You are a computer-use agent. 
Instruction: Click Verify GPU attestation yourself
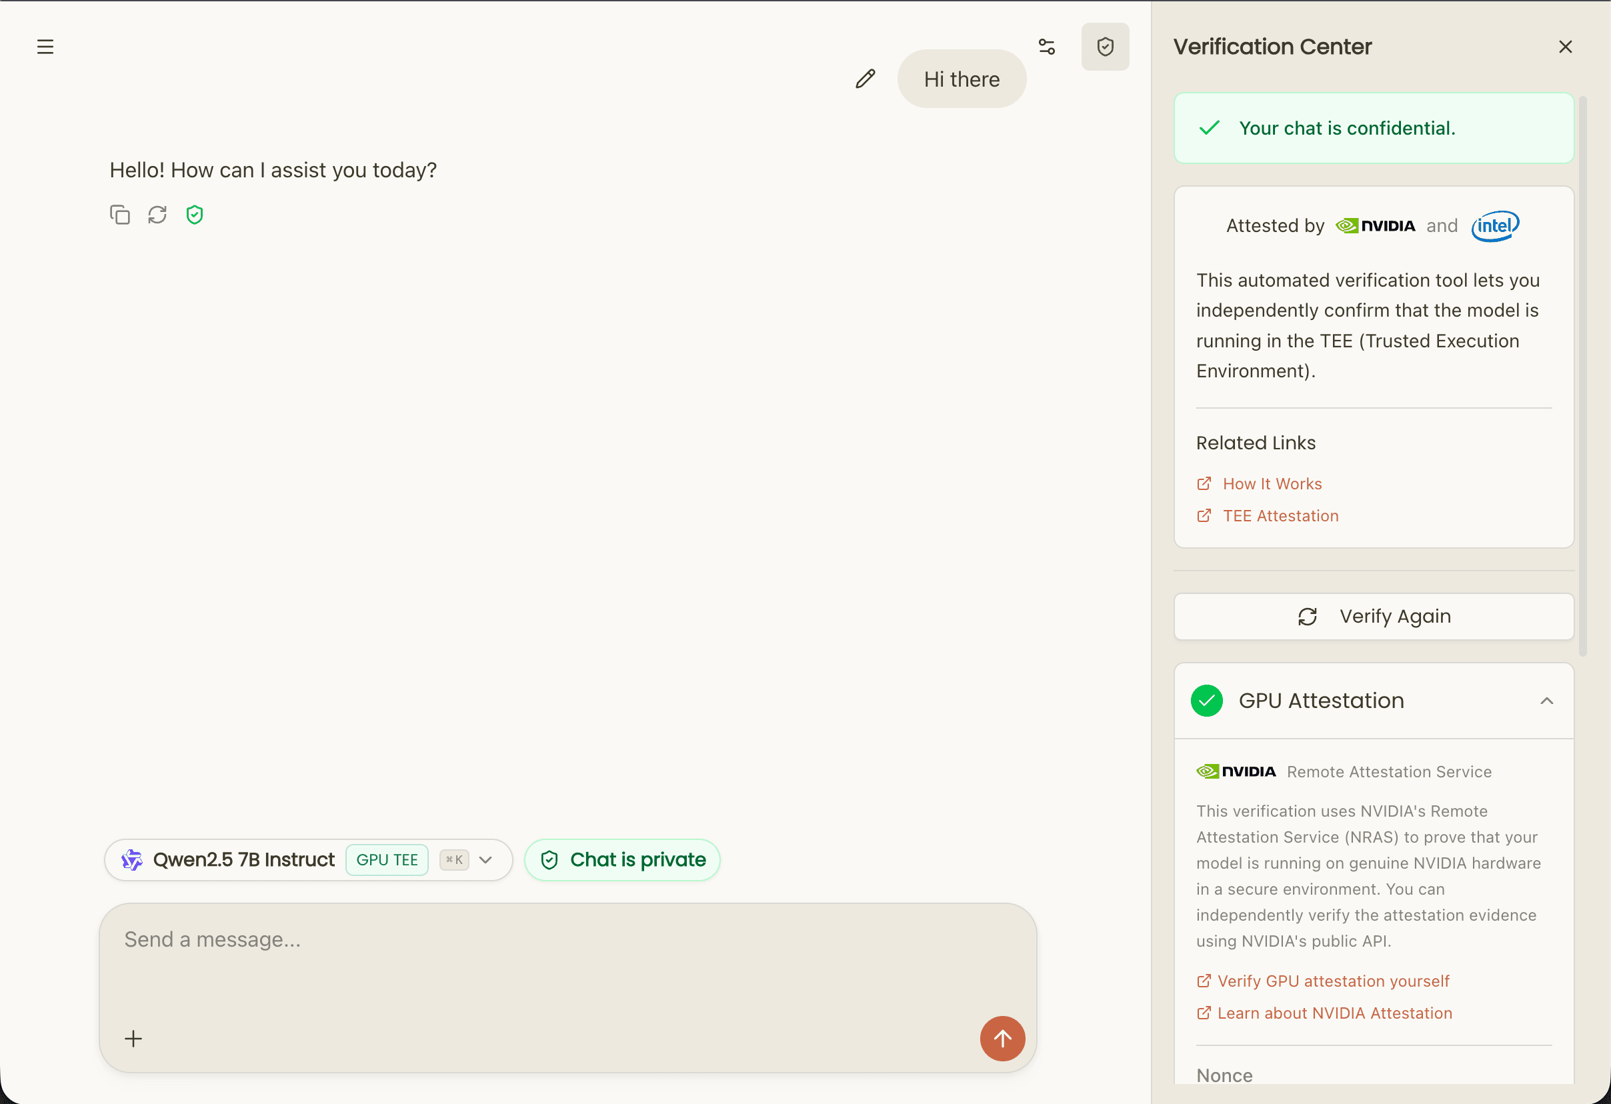[x=1333, y=981]
